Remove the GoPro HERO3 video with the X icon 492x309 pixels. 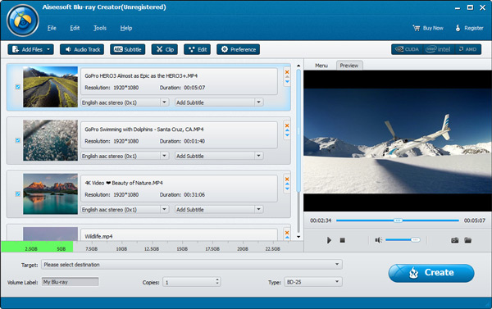point(287,72)
